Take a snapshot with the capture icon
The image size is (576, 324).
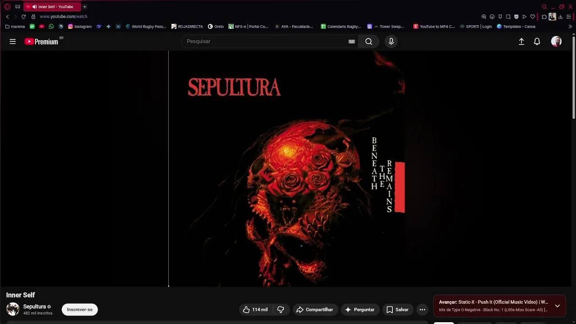click(508, 17)
